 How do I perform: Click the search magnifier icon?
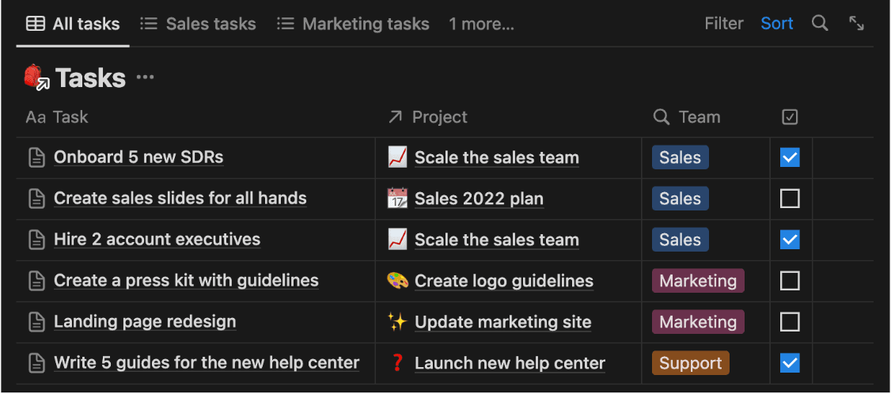820,24
